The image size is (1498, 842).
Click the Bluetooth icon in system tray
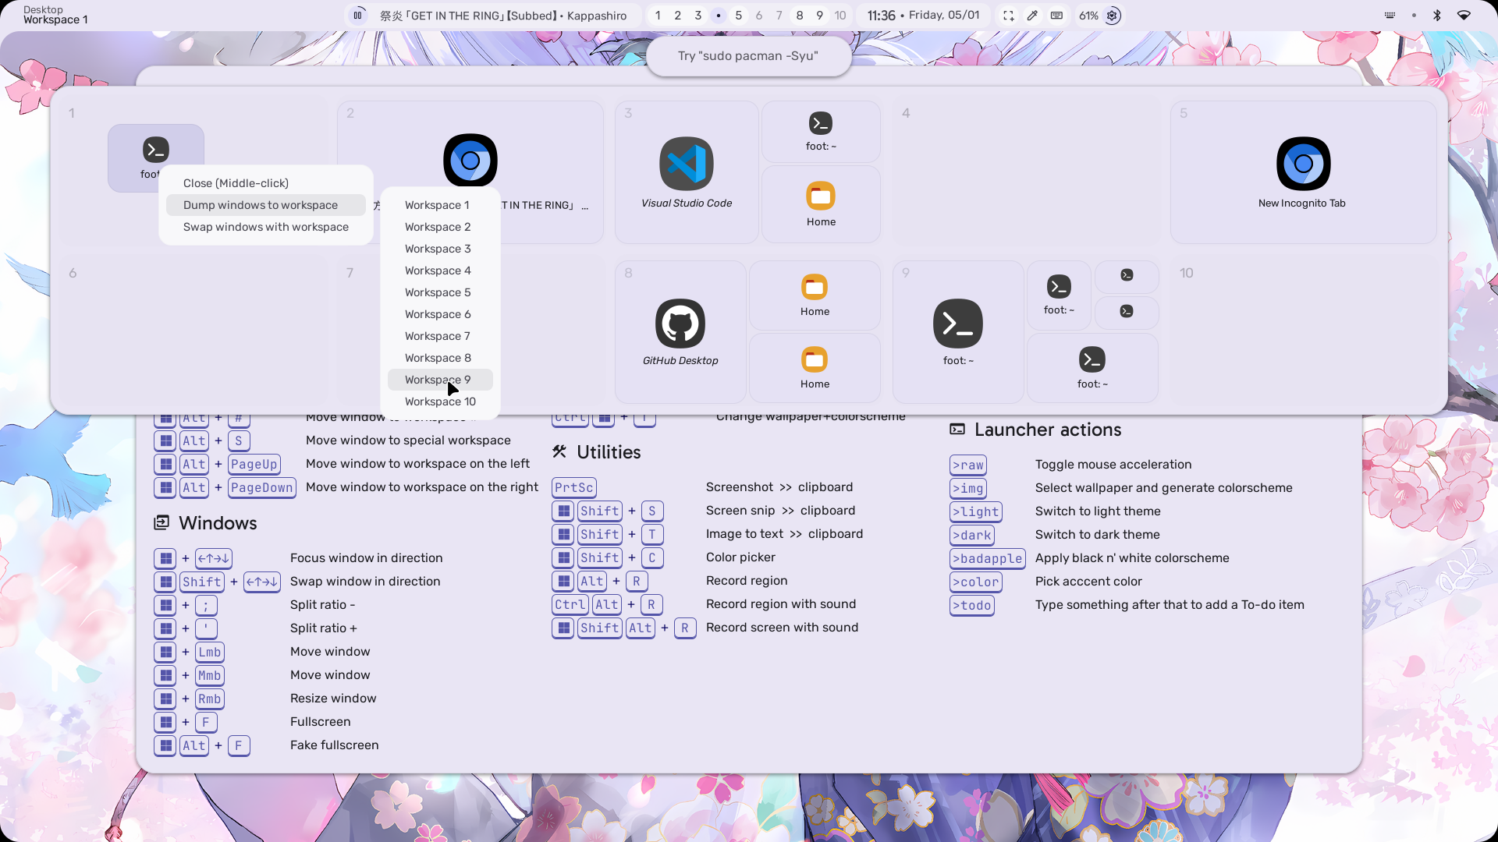1437,16
